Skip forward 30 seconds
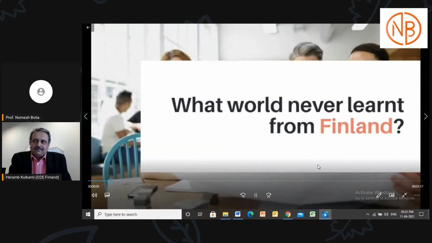The width and height of the screenshot is (432, 243). (x=268, y=195)
